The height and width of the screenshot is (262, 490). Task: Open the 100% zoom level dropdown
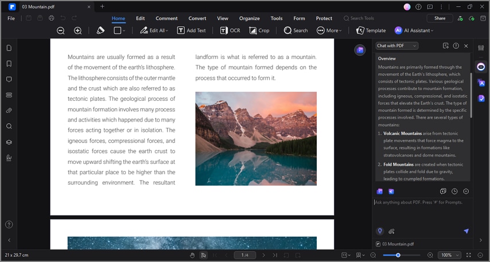tap(449, 255)
